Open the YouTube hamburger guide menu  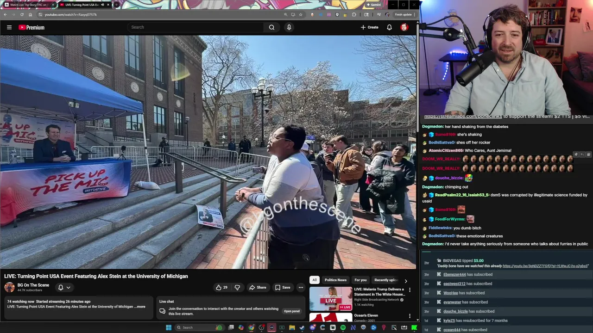9,27
